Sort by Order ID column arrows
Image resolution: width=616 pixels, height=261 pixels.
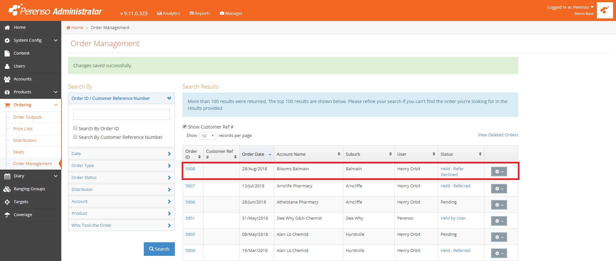click(x=199, y=157)
